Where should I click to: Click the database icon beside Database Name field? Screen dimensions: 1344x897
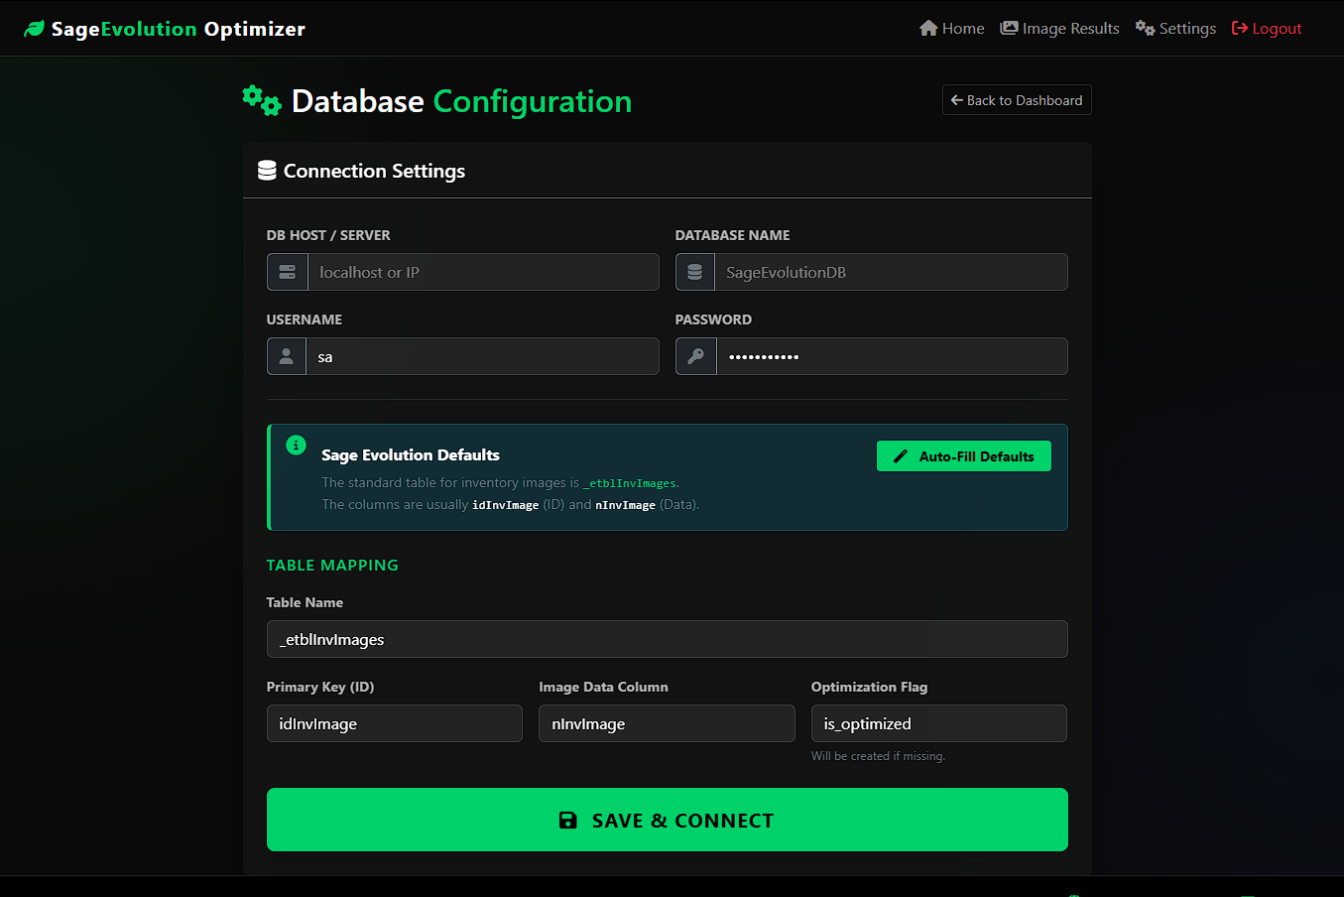[695, 272]
